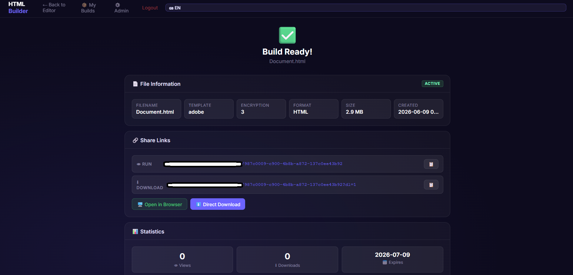
Task: Click the File Information section title
Action: tap(160, 84)
